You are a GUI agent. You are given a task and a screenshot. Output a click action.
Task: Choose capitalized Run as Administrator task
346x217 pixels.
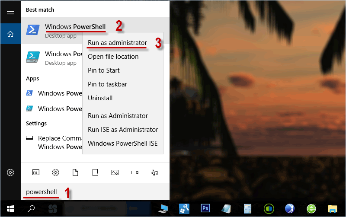pos(118,116)
